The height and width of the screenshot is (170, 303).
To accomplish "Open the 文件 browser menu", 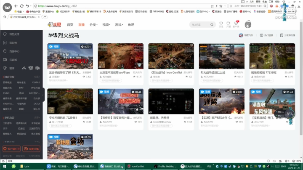I will 252,2.
